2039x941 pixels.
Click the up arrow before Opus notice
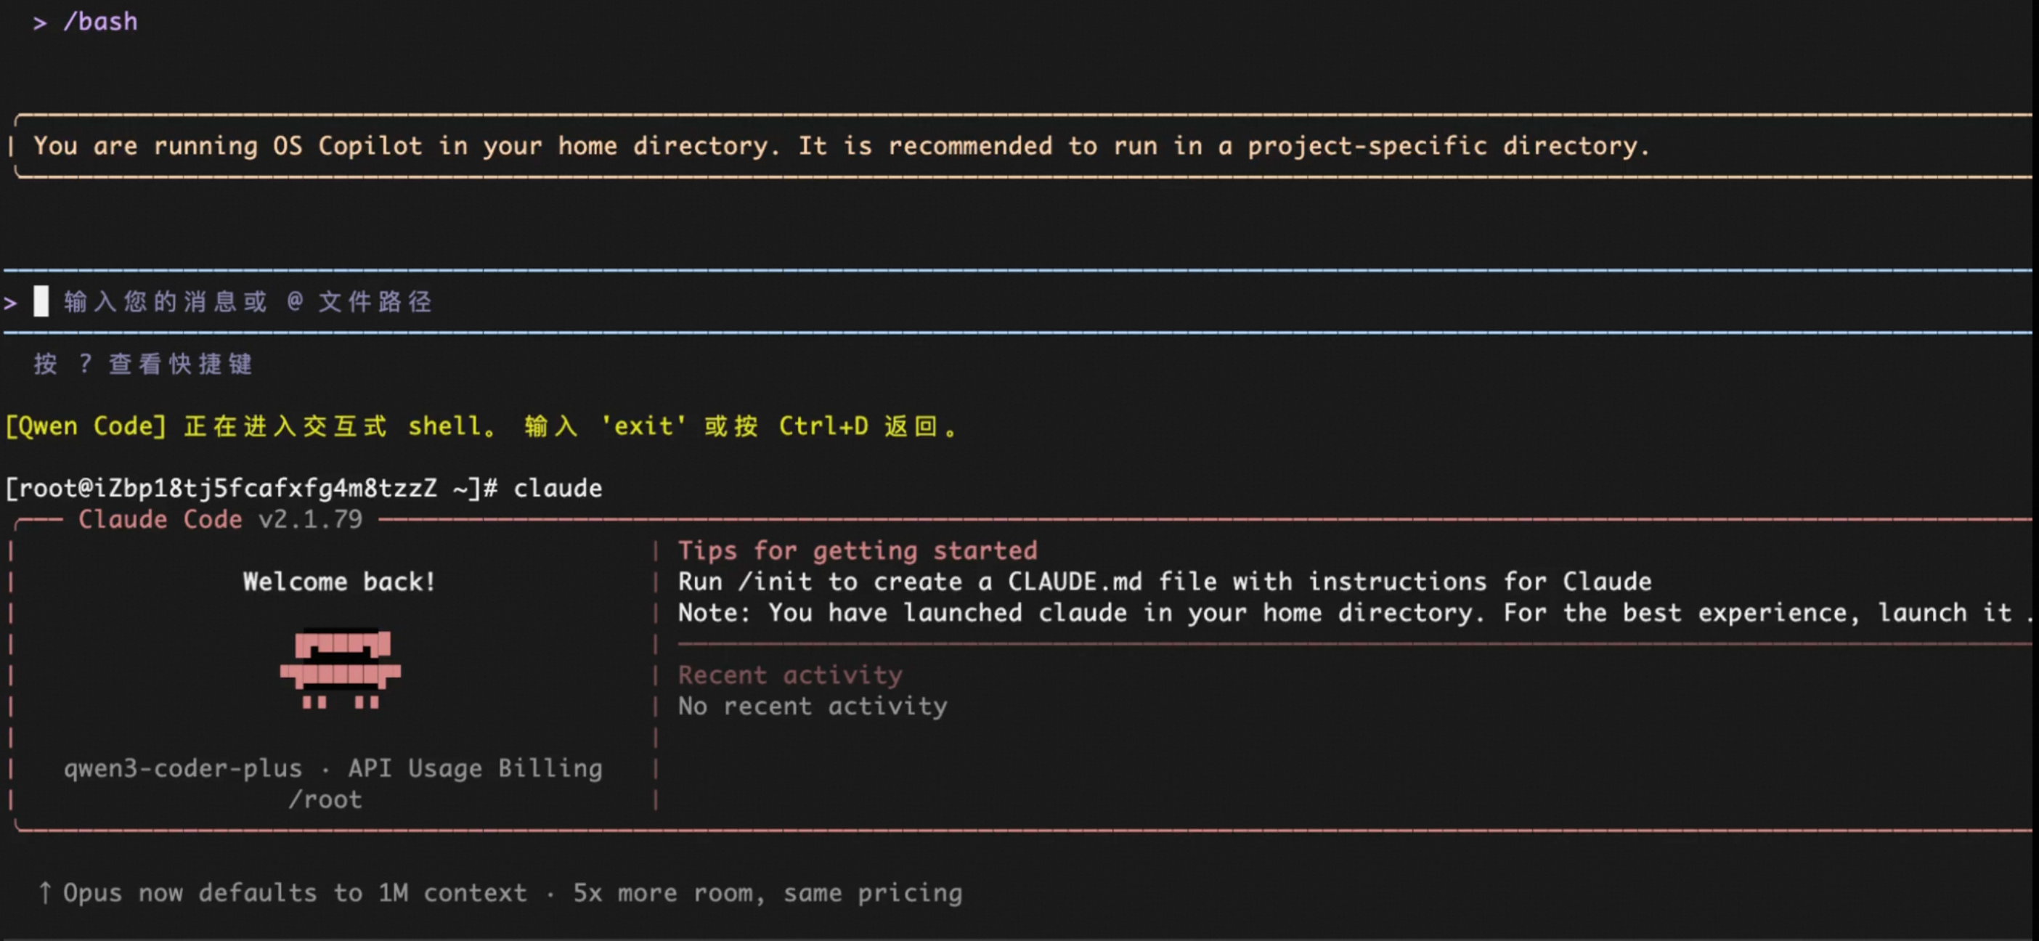point(45,893)
